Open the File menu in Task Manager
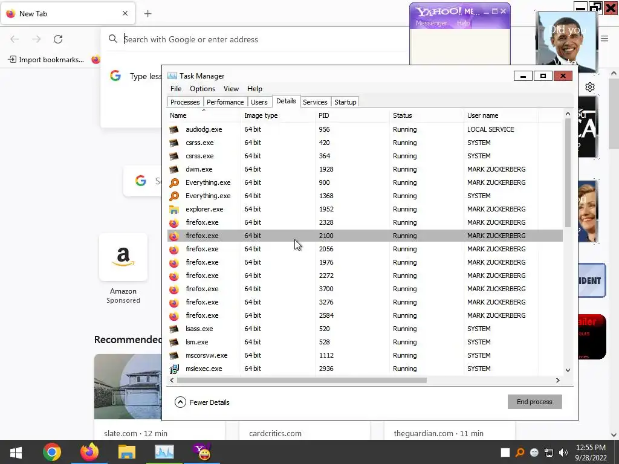 point(176,89)
